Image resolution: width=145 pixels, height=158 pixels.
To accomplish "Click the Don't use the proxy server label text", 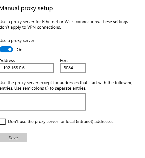I will [61, 122].
